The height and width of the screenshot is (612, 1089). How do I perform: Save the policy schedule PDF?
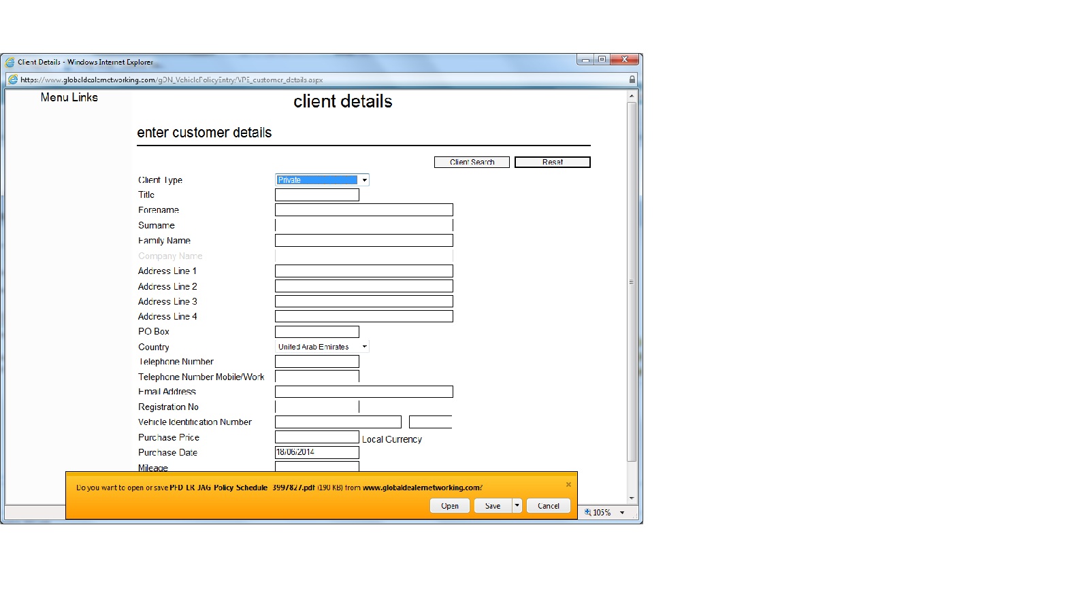[493, 505]
